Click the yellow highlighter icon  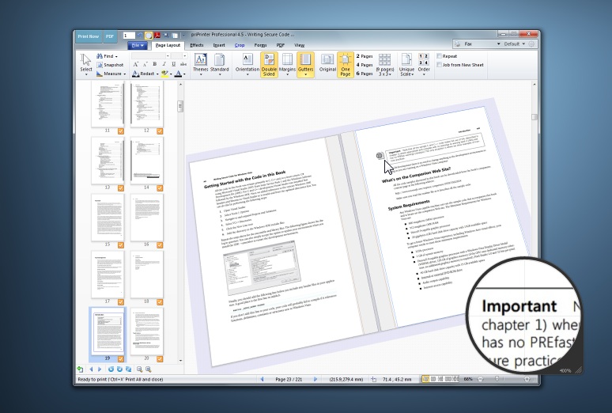point(164,74)
